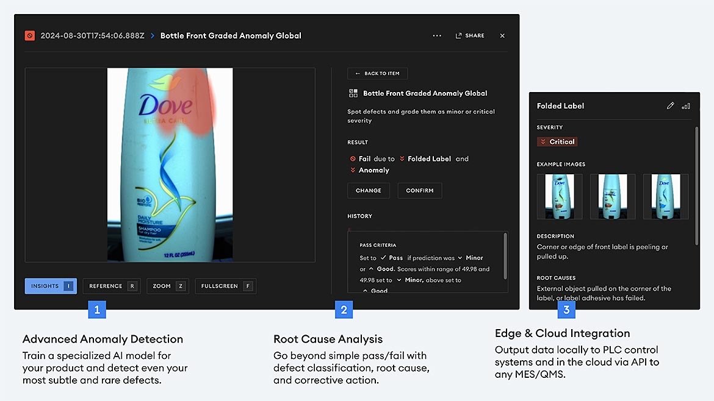Select the Anomaly defect tag in result
Screen dimensions: 714x401
[x=370, y=170]
